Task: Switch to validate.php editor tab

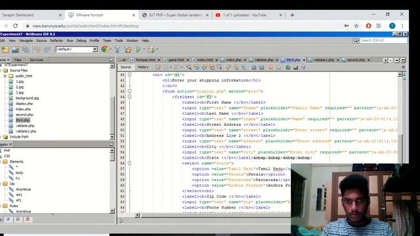Action: 264,60
